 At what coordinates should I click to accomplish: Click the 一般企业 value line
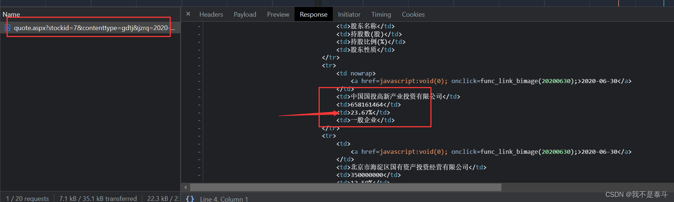tap(365, 120)
